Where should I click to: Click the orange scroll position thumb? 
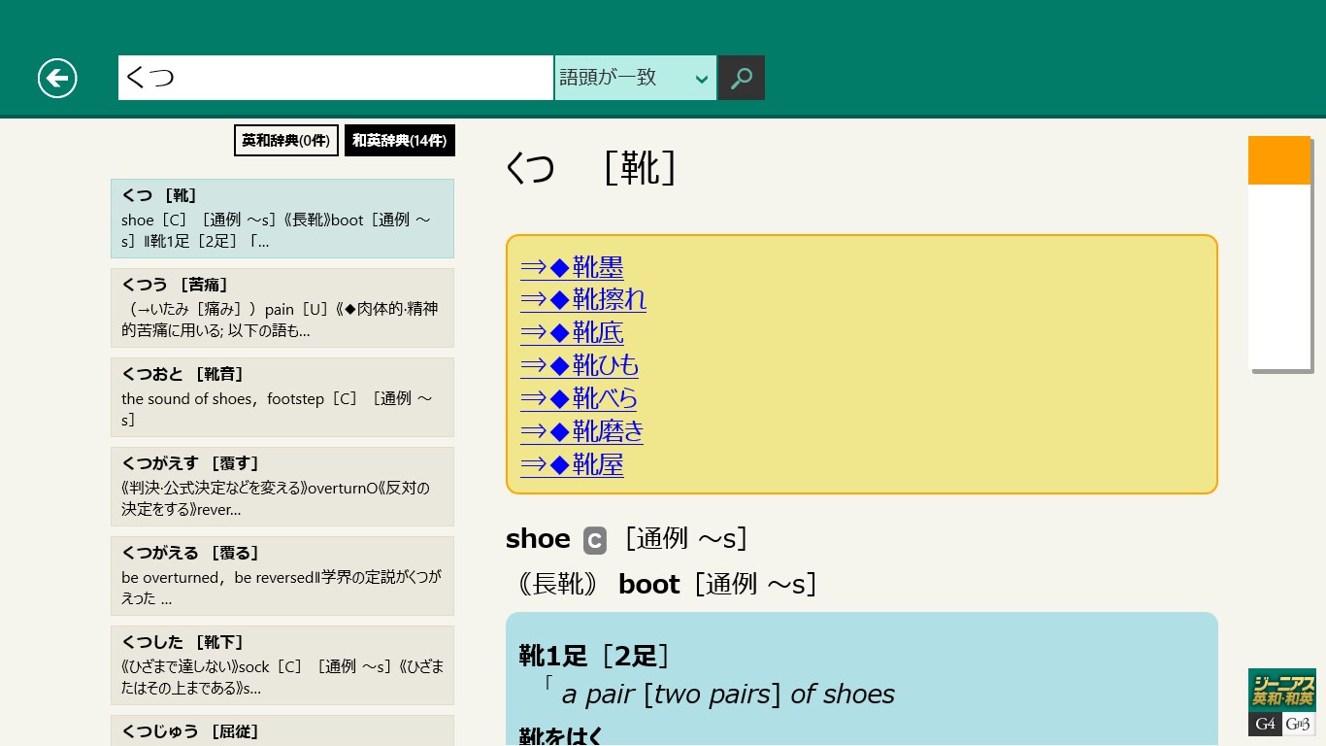1279,160
